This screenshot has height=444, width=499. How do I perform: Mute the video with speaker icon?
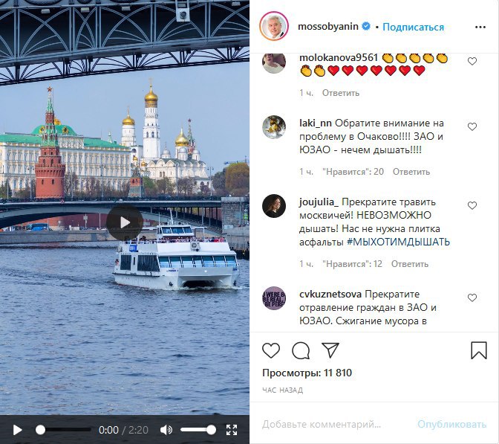click(166, 430)
